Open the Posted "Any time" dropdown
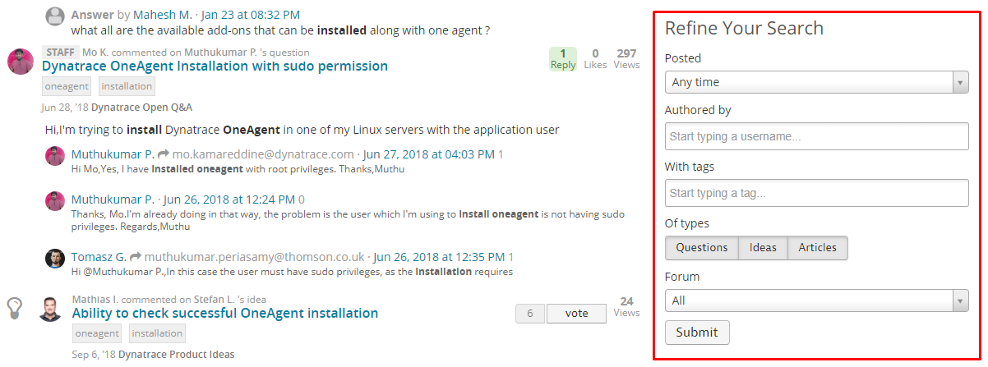Image resolution: width=988 pixels, height=367 pixels. click(x=816, y=82)
